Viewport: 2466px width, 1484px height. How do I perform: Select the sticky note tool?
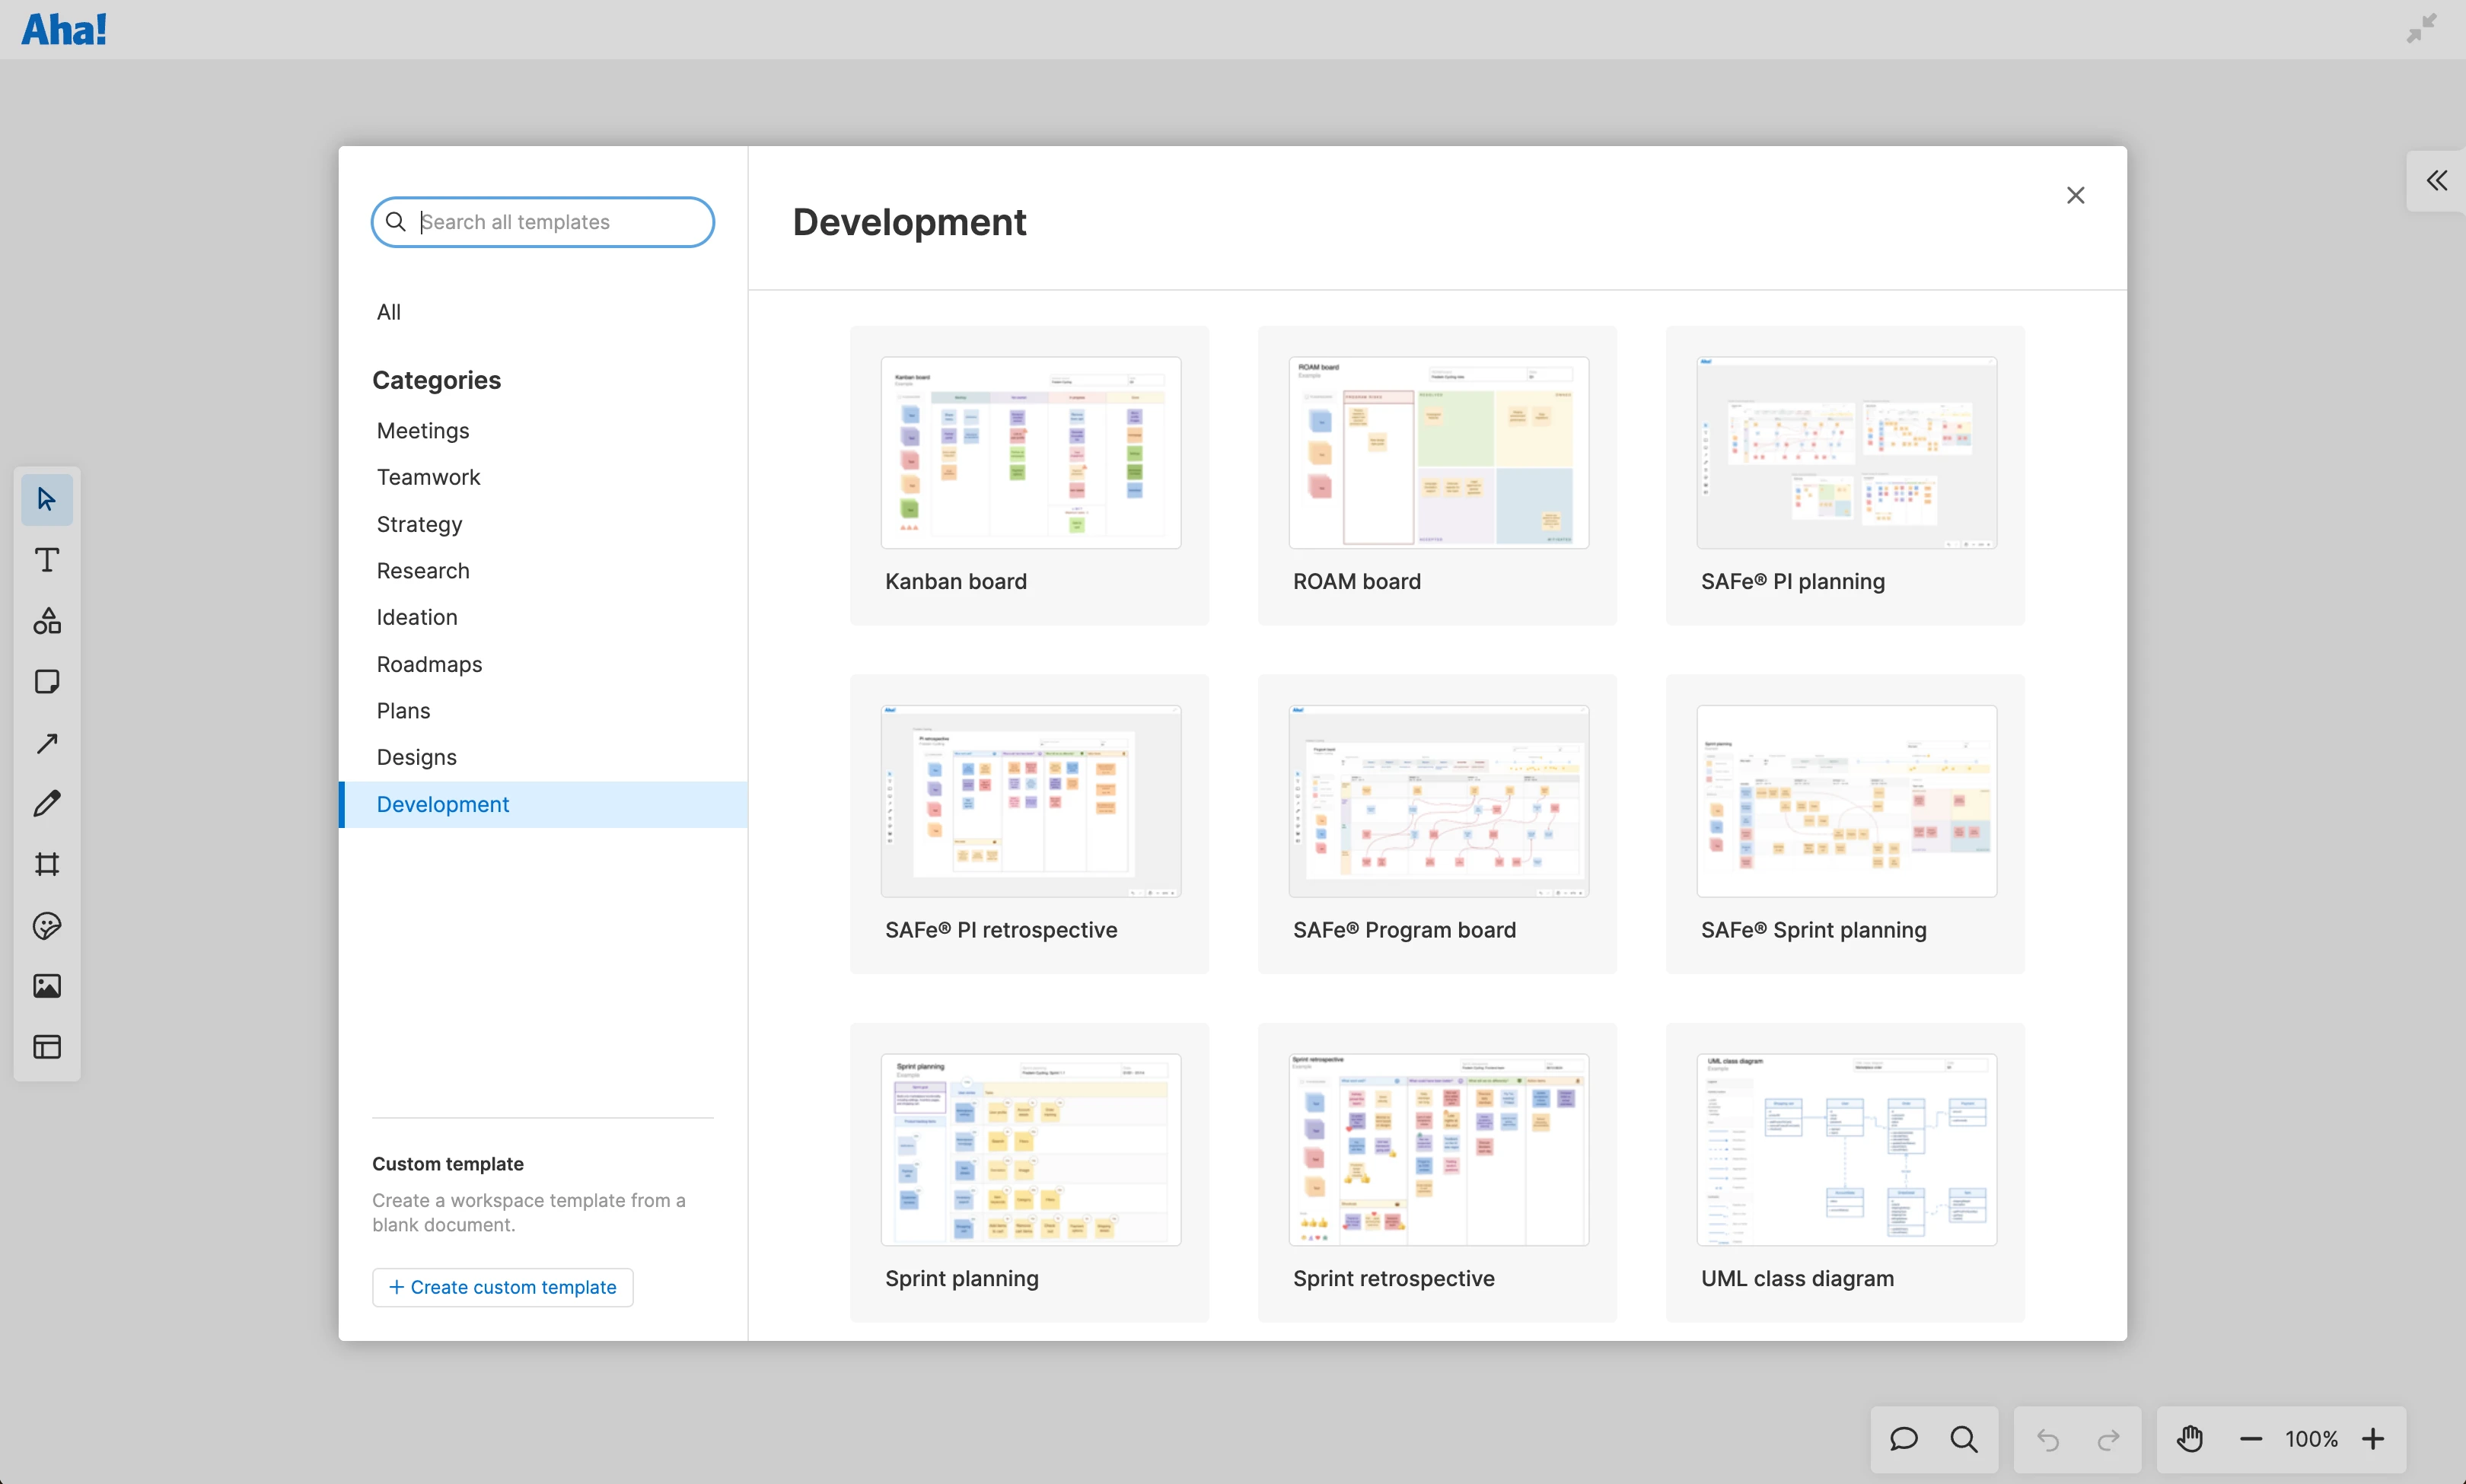(x=46, y=681)
